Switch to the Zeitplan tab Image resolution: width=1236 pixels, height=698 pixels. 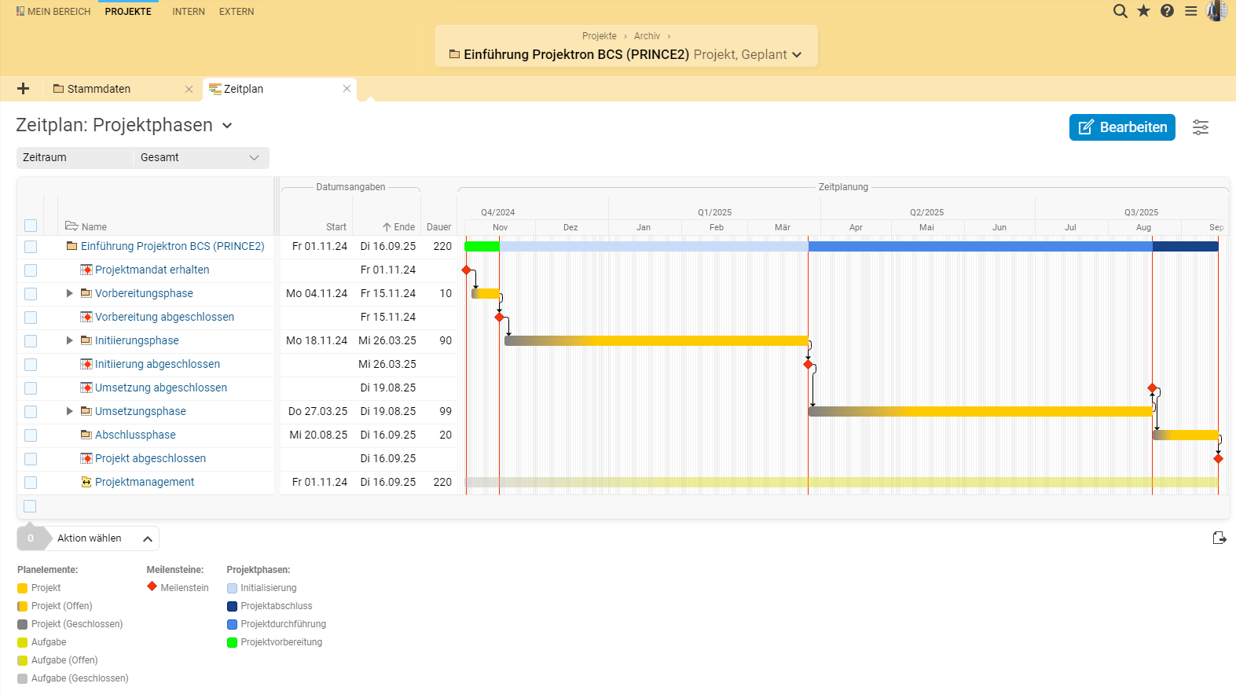(244, 89)
